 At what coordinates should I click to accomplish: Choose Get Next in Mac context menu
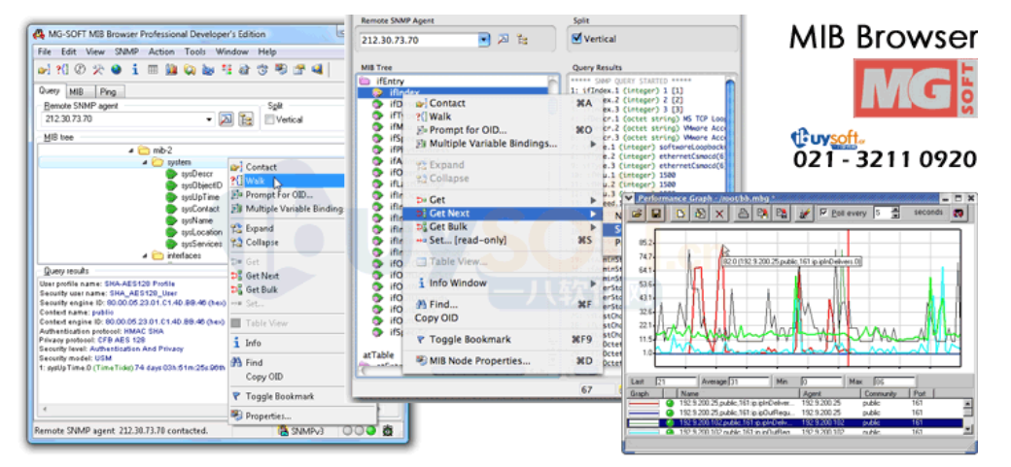point(503,214)
